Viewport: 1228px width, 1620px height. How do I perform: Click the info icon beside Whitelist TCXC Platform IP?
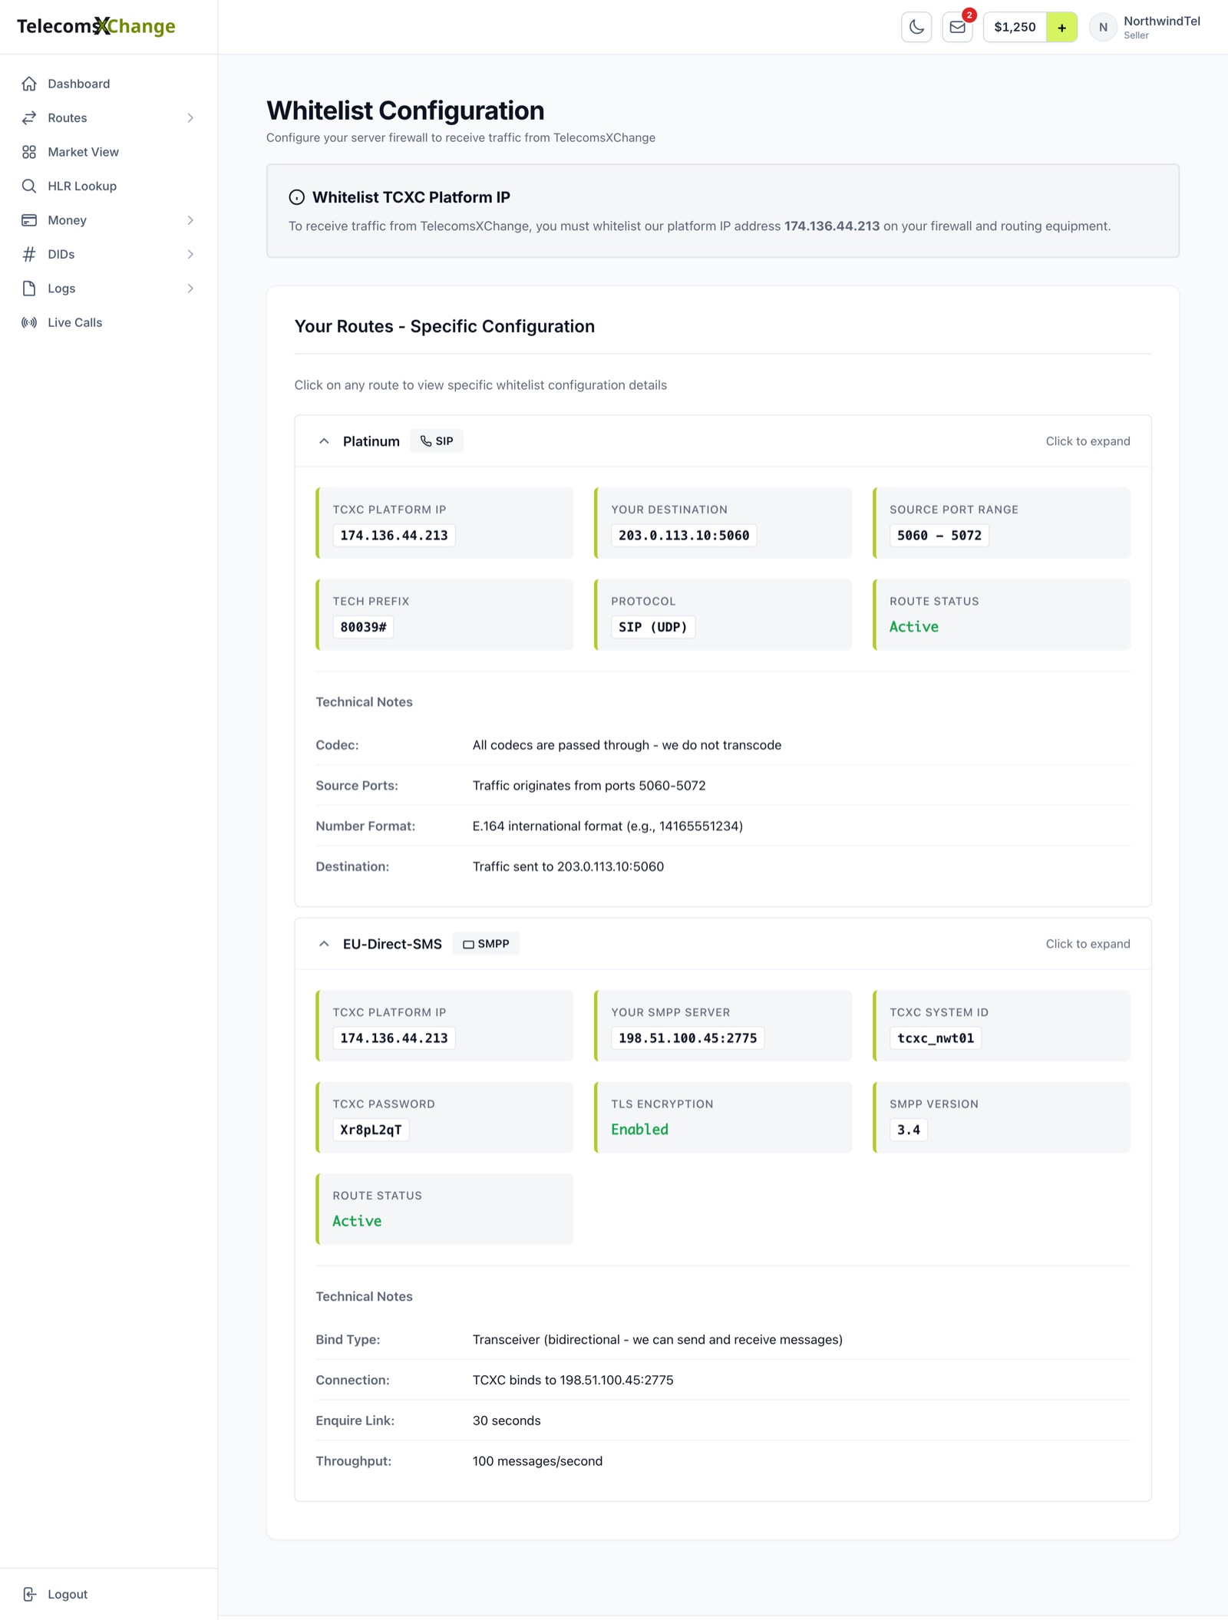tap(296, 197)
